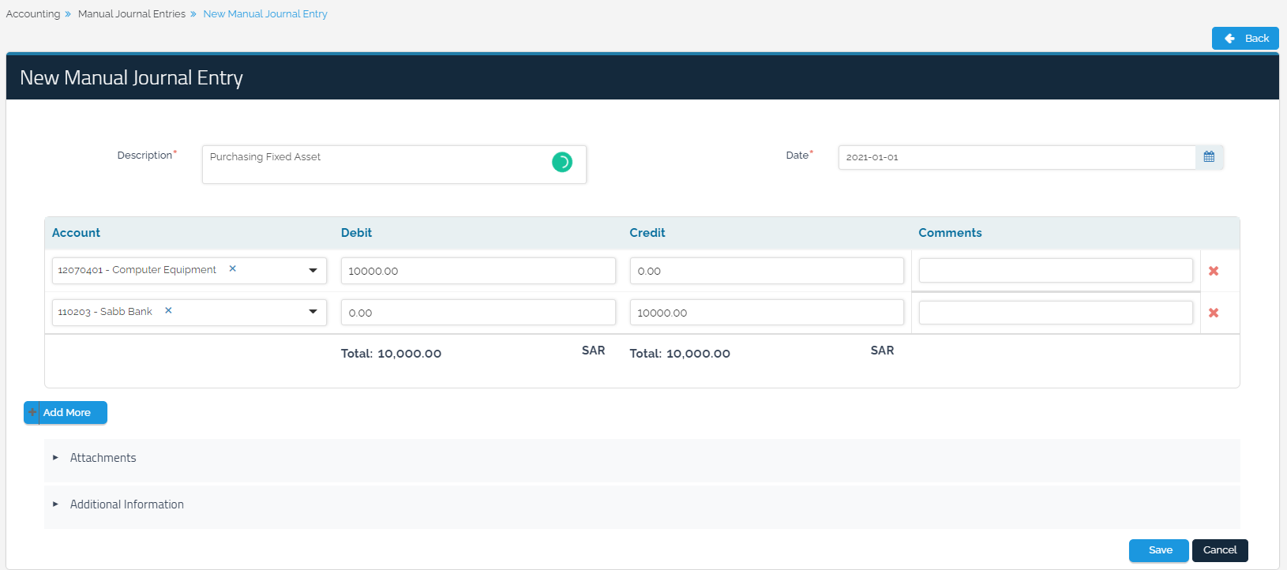1287x570 pixels.
Task: Click the Date input field
Action: (x=1015, y=157)
